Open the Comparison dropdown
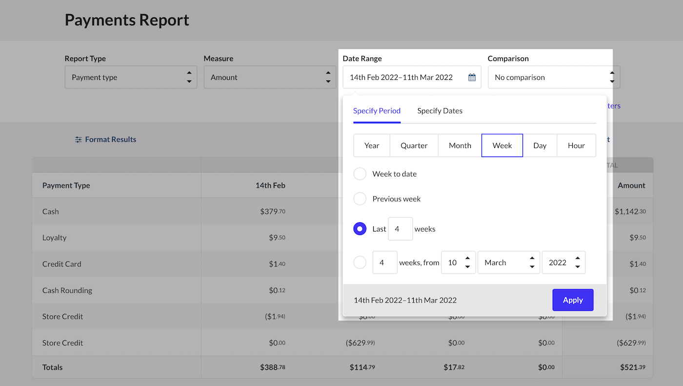This screenshot has width=683, height=386. tap(554, 77)
